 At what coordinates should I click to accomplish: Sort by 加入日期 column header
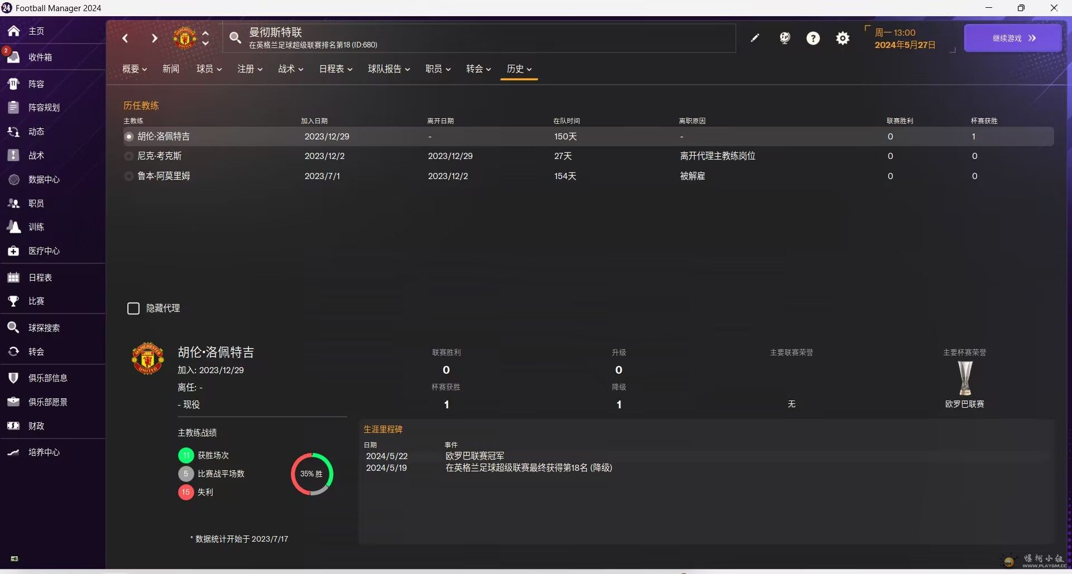(314, 121)
